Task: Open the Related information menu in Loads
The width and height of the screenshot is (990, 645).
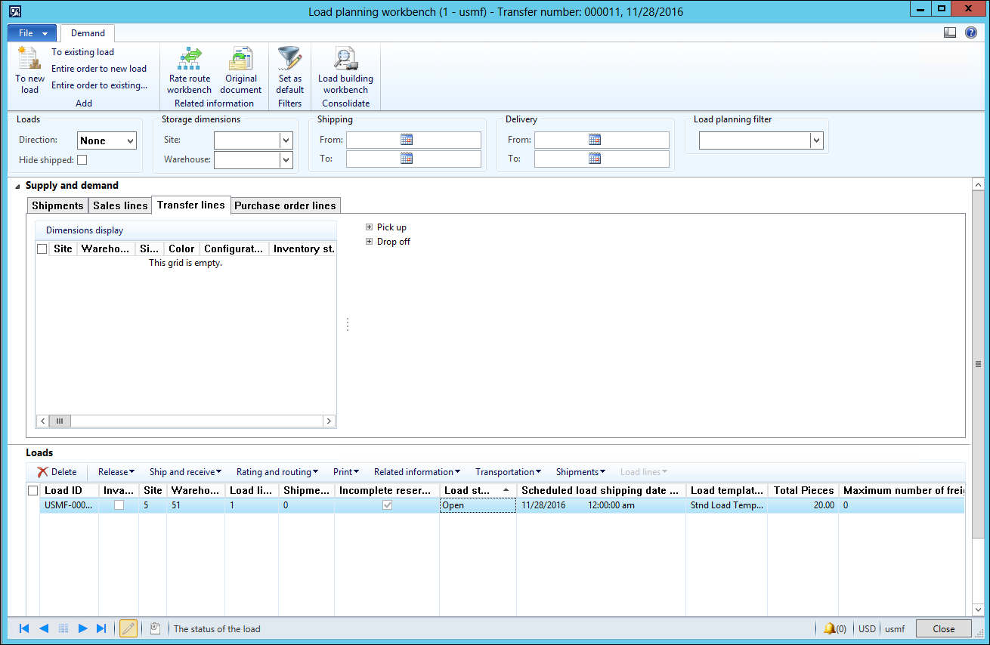Action: 417,472
